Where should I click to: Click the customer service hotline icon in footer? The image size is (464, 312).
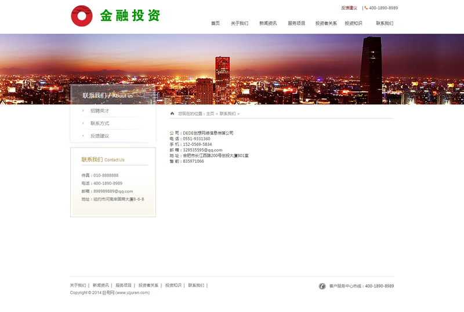pos(322,286)
